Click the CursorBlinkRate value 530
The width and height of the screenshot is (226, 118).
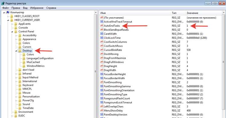coord(189,50)
